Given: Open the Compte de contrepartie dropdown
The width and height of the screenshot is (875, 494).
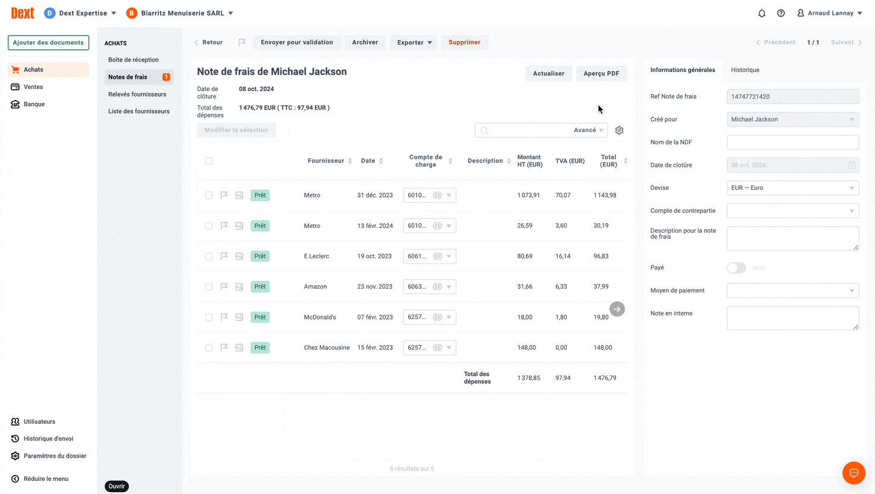Looking at the screenshot, I should pos(793,211).
